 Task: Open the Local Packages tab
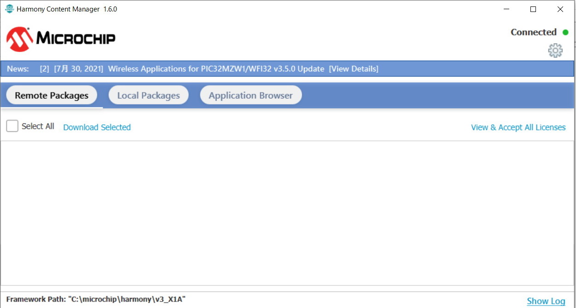tap(148, 95)
